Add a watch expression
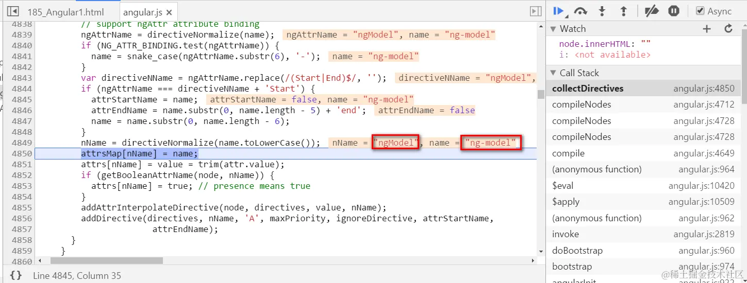 pos(707,29)
